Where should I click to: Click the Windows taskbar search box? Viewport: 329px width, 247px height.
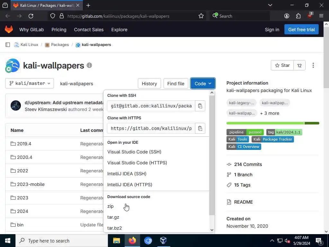(x=61, y=241)
